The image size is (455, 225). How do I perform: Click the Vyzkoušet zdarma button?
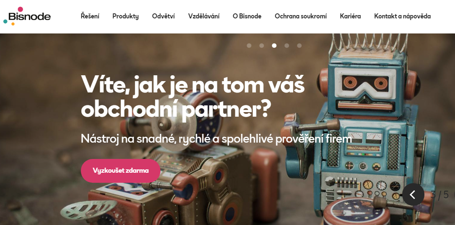[x=120, y=171]
